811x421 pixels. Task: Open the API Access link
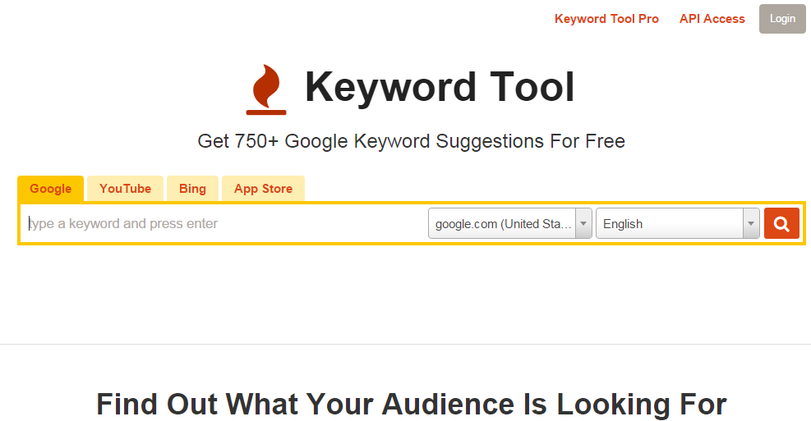coord(712,19)
